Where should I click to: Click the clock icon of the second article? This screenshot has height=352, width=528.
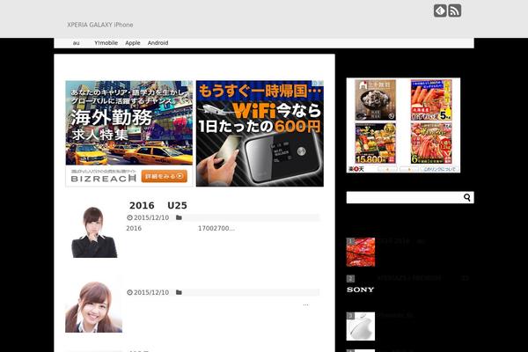[129, 292]
